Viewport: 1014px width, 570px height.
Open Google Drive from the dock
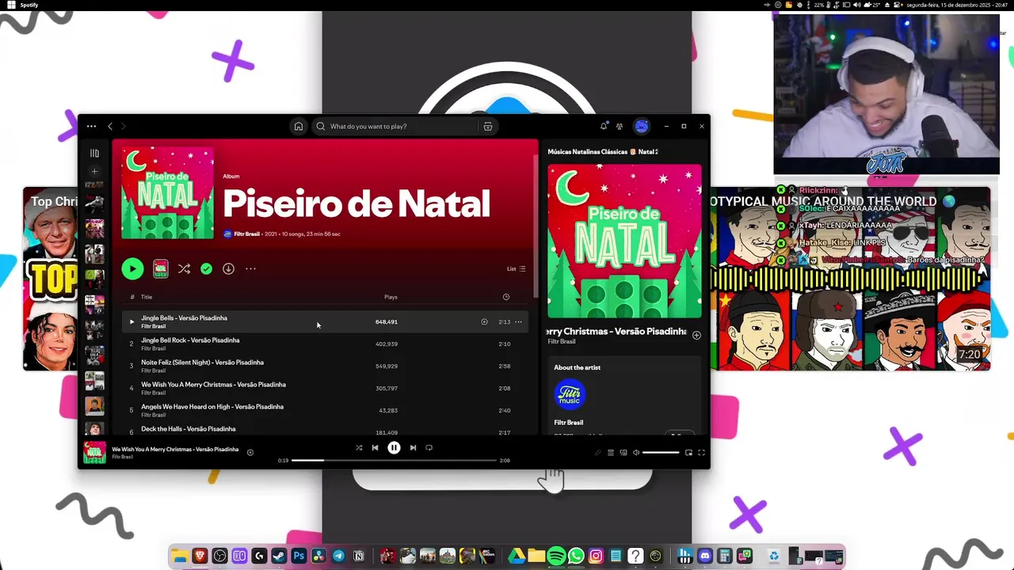coord(517,557)
